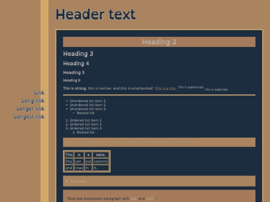Image resolution: width=270 pixels, height=202 pixels.
Task: Click 'and this is emphasized!' italic text
Action: click(x=133, y=88)
